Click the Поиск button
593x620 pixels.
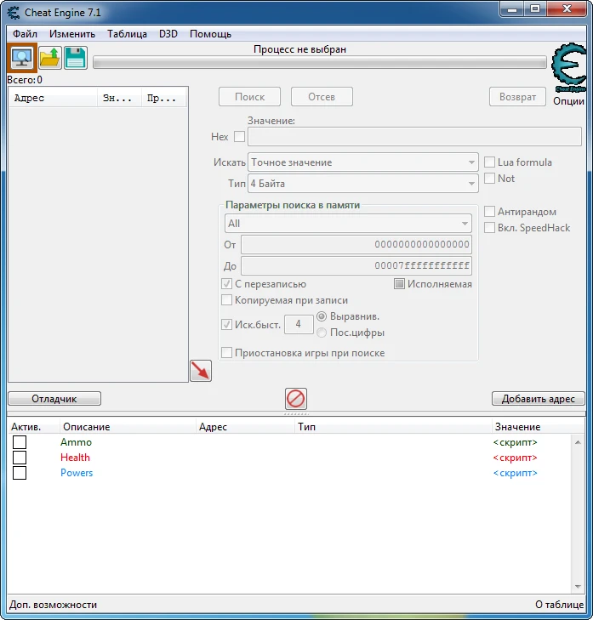pyautogui.click(x=249, y=97)
